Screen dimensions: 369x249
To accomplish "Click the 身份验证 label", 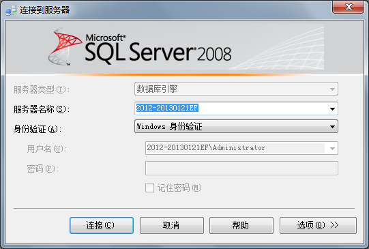I will pyautogui.click(x=38, y=129).
